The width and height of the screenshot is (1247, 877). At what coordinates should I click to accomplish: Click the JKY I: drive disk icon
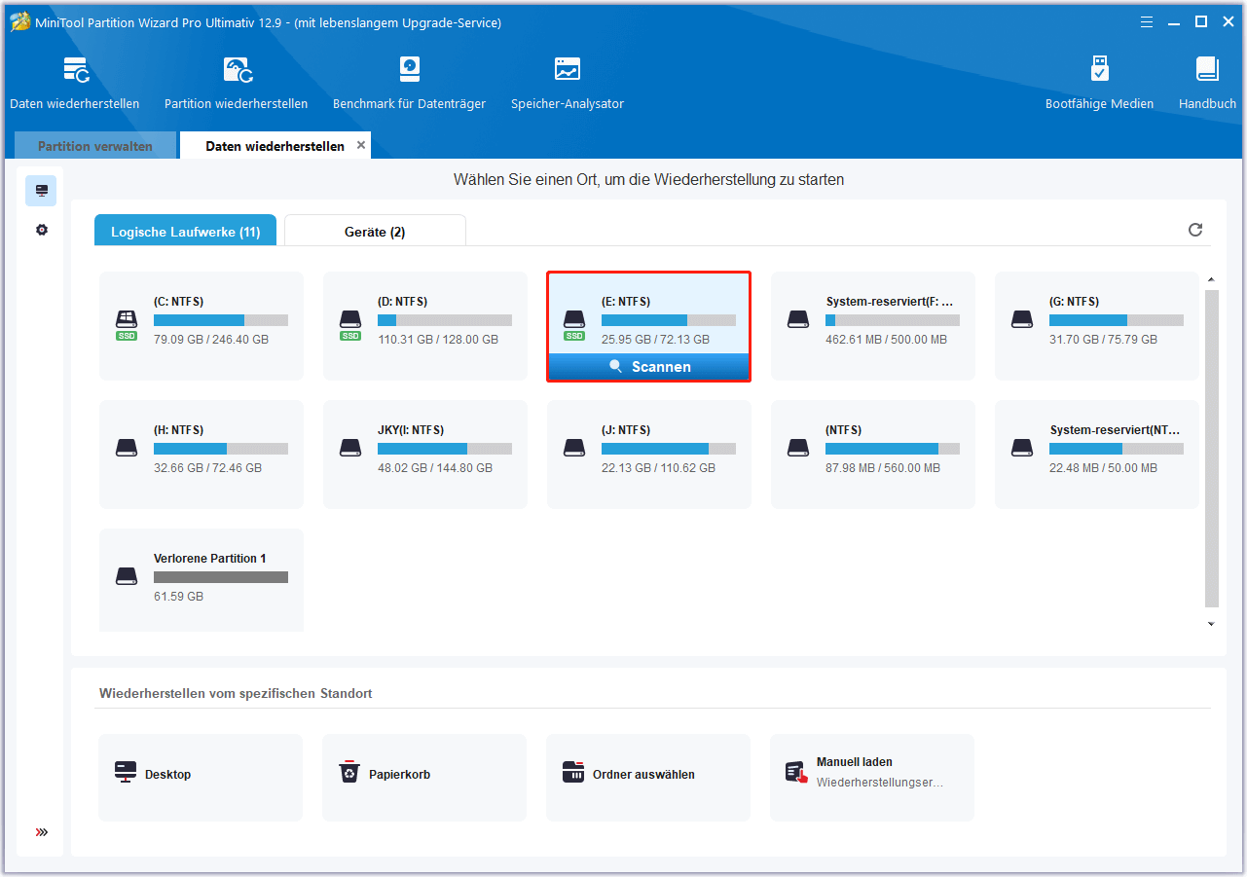click(x=350, y=448)
